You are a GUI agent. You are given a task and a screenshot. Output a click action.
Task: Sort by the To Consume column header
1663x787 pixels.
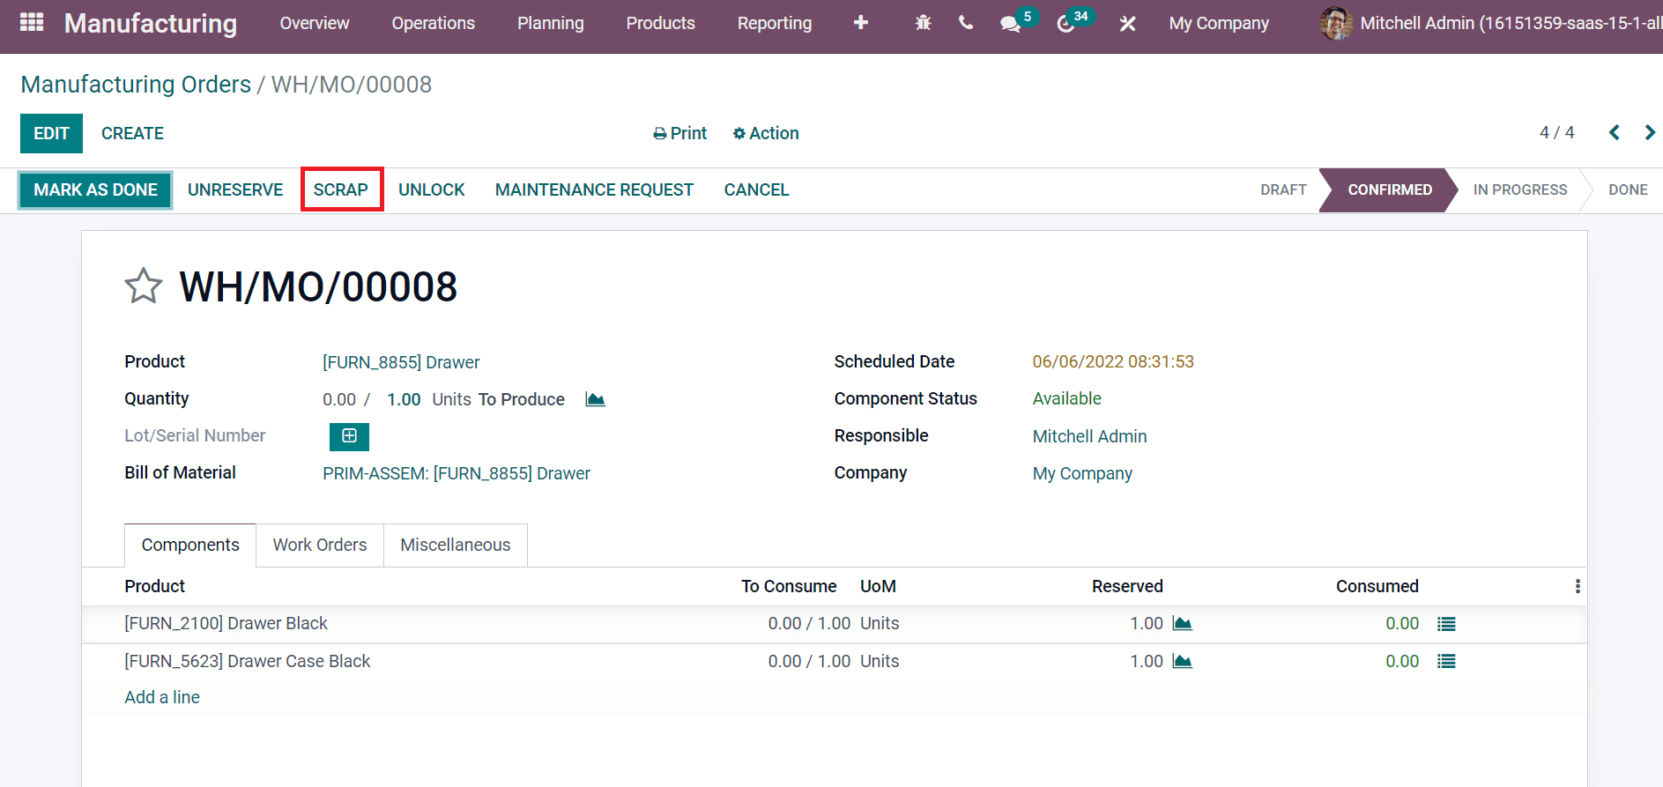(x=789, y=586)
